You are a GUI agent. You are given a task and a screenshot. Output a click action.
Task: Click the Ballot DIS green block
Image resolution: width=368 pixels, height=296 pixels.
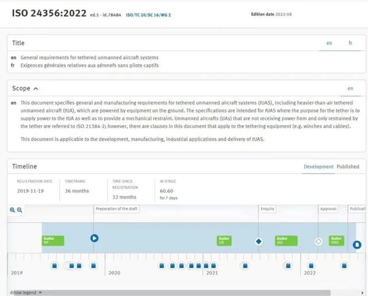286,240
